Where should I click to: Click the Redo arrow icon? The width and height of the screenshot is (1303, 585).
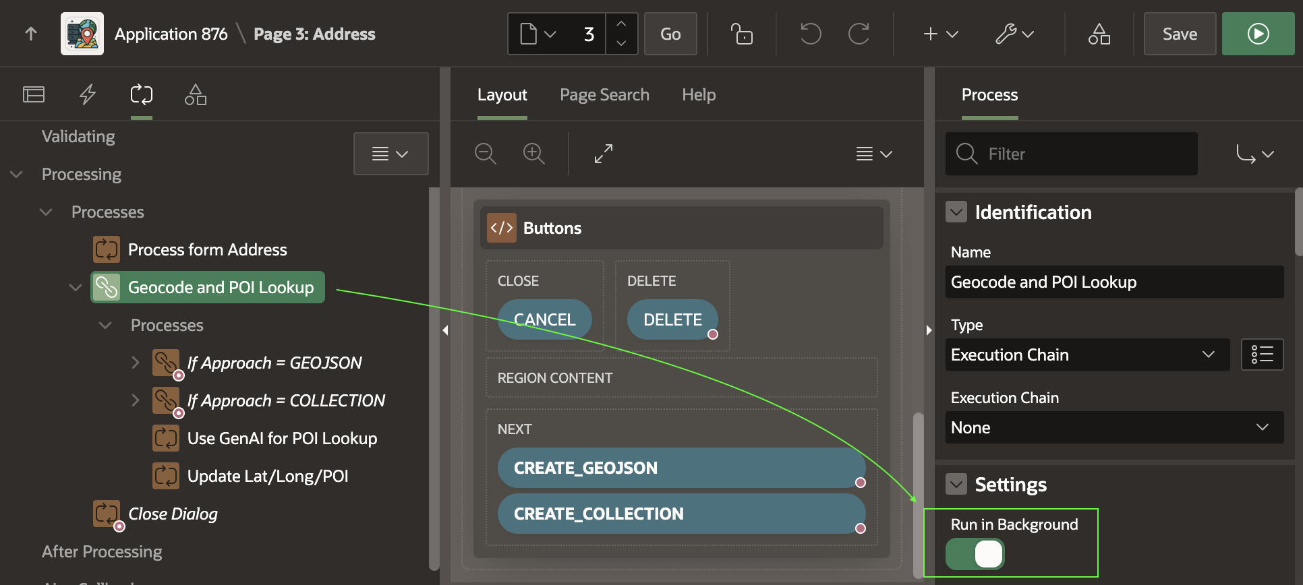click(859, 34)
